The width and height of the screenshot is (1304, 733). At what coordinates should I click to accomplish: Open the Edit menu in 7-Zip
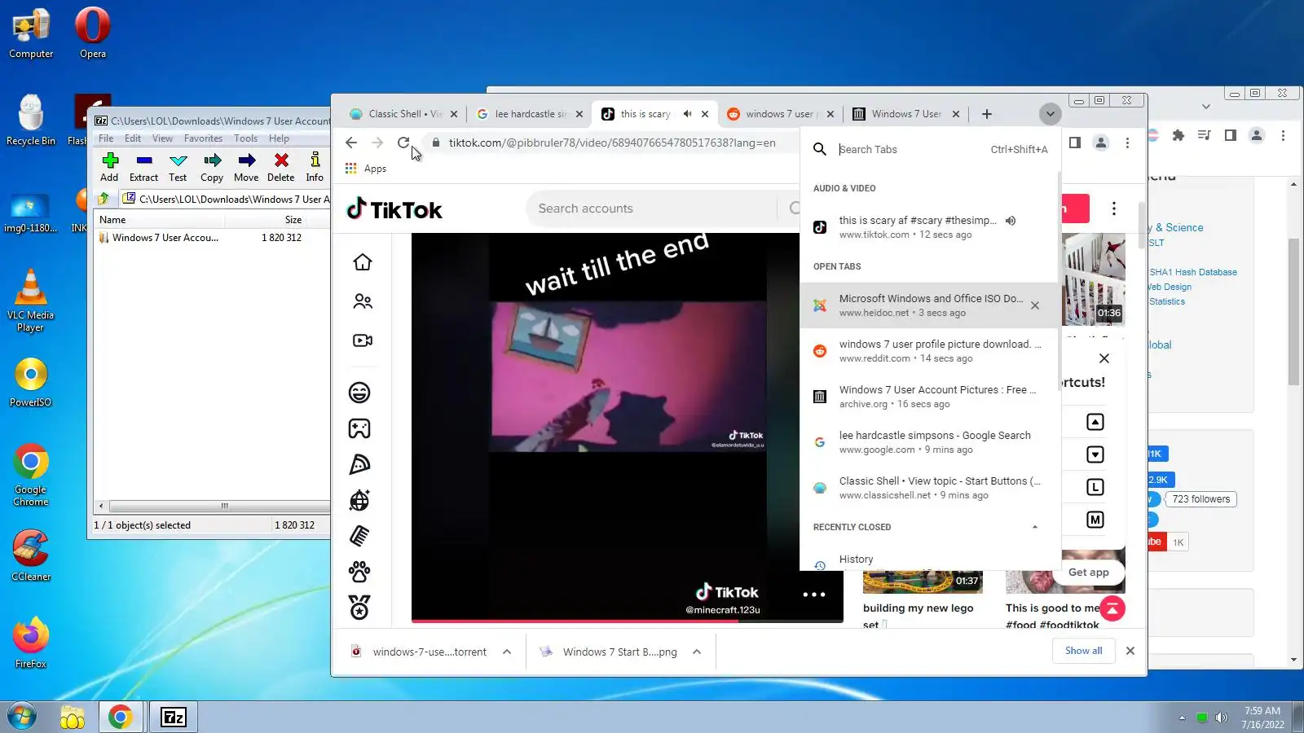point(133,138)
